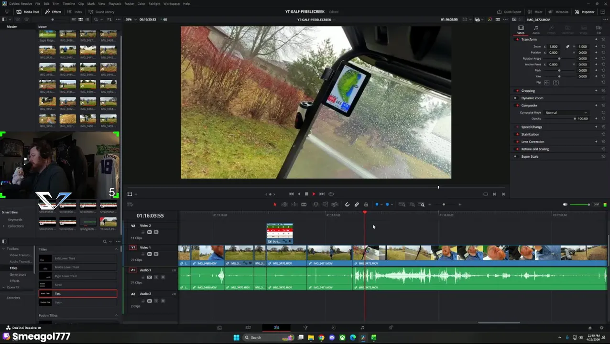
Task: Toggle Linked Selection chain icon
Action: 357,204
